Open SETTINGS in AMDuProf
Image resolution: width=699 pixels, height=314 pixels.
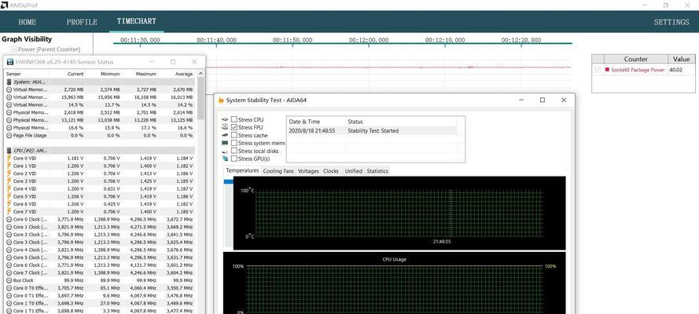[671, 22]
